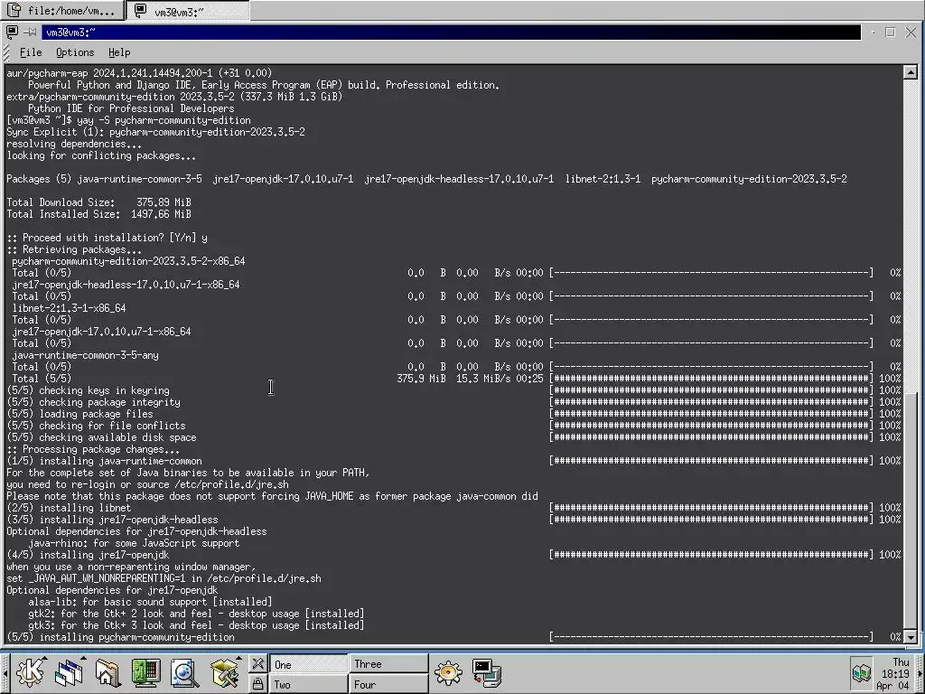Open the Help menu
The width and height of the screenshot is (925, 694).
click(x=119, y=52)
